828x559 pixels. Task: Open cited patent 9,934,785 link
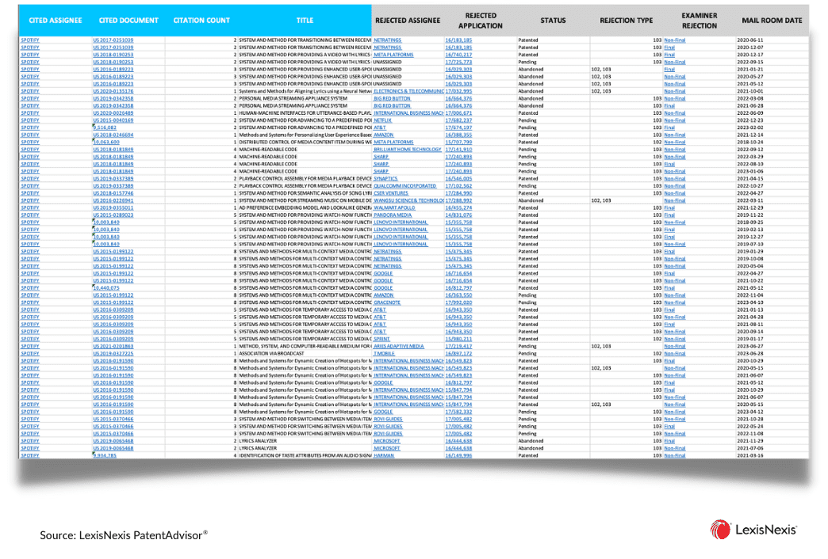point(105,455)
